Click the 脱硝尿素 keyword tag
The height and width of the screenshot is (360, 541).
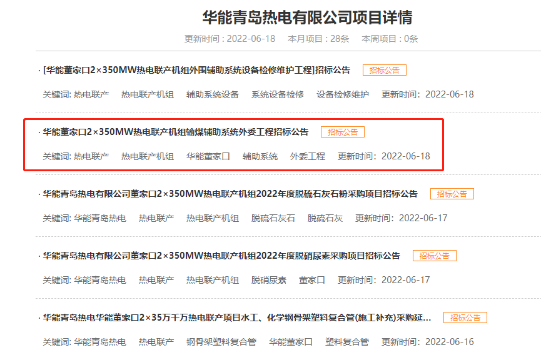coord(269,280)
